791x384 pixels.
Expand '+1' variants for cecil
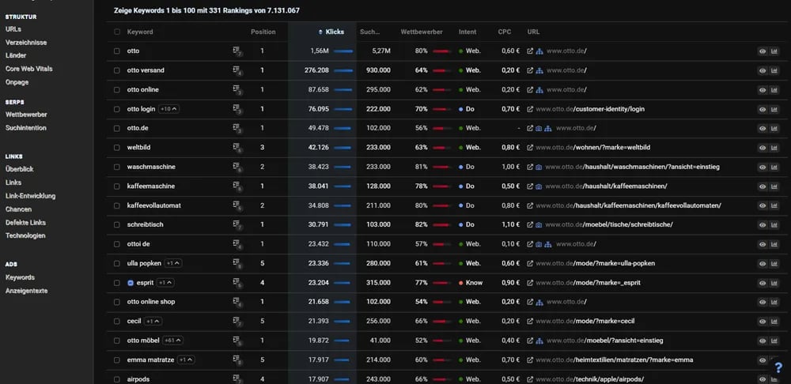click(153, 321)
